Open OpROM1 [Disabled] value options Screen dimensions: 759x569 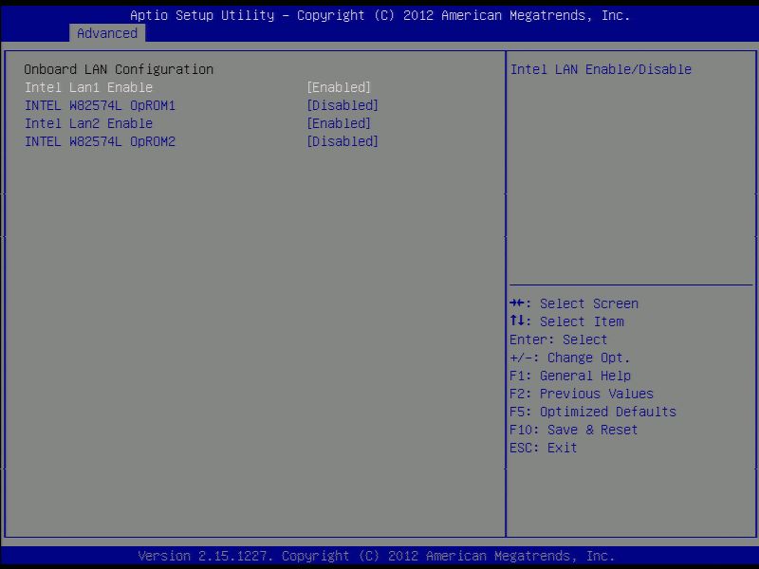pos(342,105)
